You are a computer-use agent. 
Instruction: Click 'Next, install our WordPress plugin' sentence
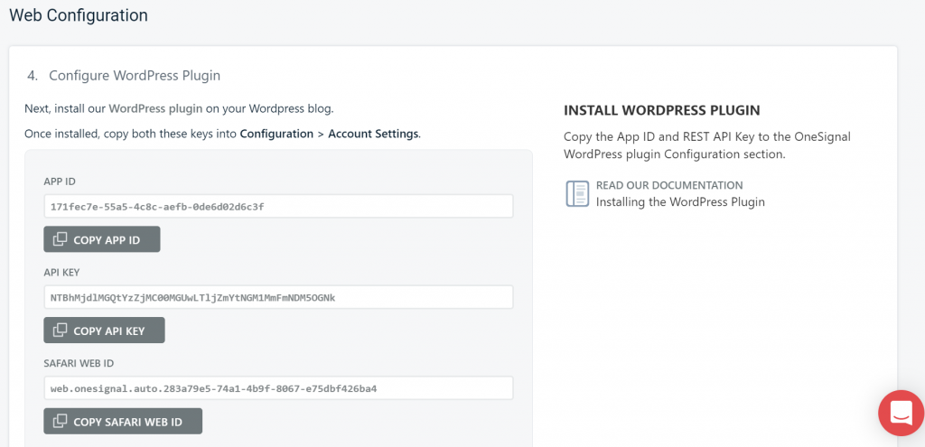pos(180,109)
